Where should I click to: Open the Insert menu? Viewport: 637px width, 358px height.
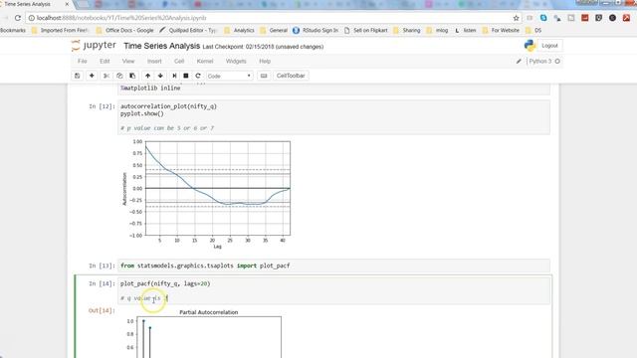coord(154,62)
